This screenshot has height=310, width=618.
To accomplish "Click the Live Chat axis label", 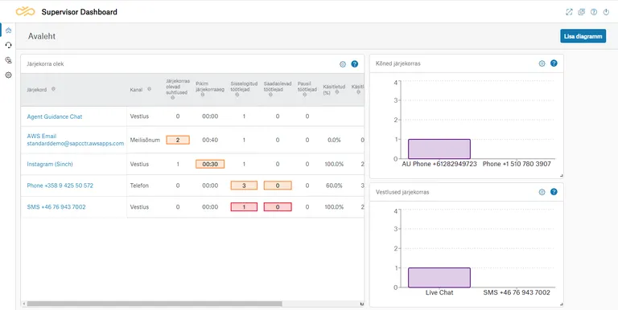I will [x=439, y=292].
